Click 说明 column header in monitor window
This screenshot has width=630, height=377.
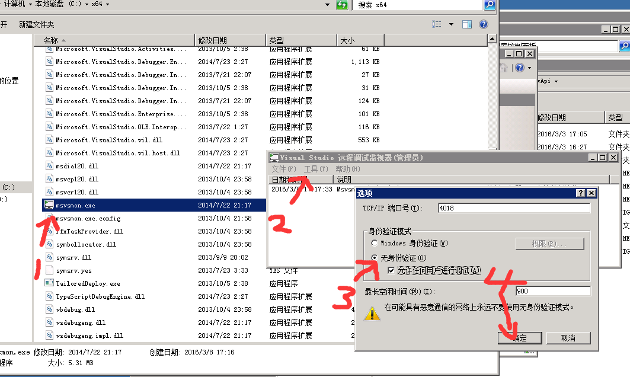pyautogui.click(x=472, y=179)
